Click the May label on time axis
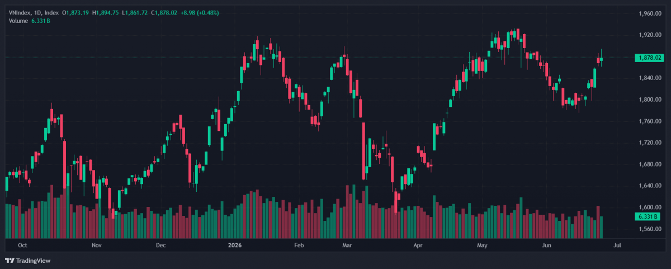The image size is (671, 269). (x=483, y=245)
